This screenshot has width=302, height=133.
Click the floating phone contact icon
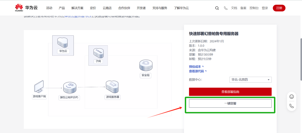(x=291, y=106)
